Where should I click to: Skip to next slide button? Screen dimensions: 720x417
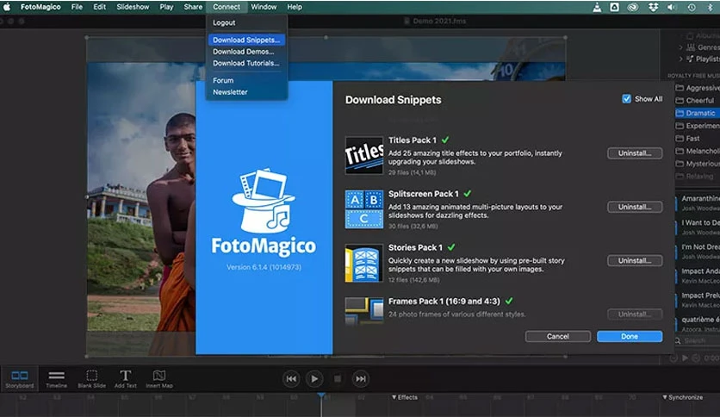coord(361,379)
